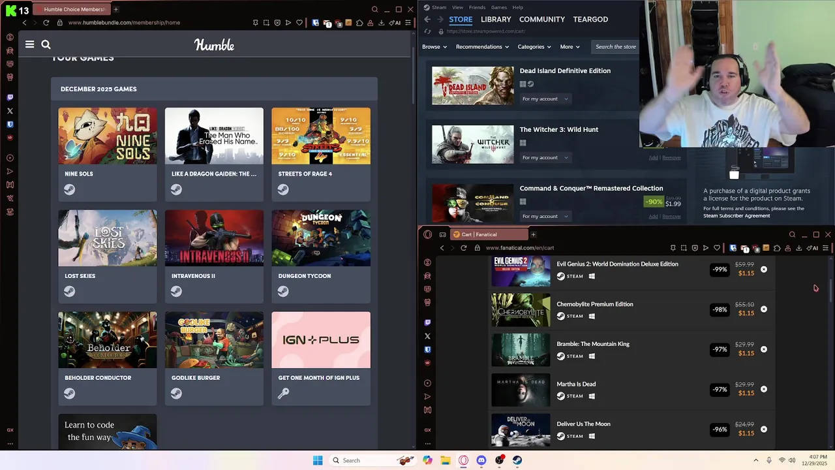Open Command & Conquer 'For my account' dropdown
Image resolution: width=835 pixels, height=470 pixels.
pyautogui.click(x=545, y=216)
